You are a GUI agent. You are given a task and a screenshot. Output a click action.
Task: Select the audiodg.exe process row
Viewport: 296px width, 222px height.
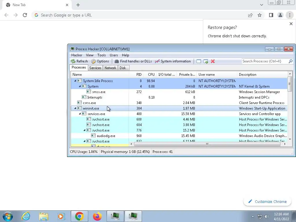click(179, 136)
